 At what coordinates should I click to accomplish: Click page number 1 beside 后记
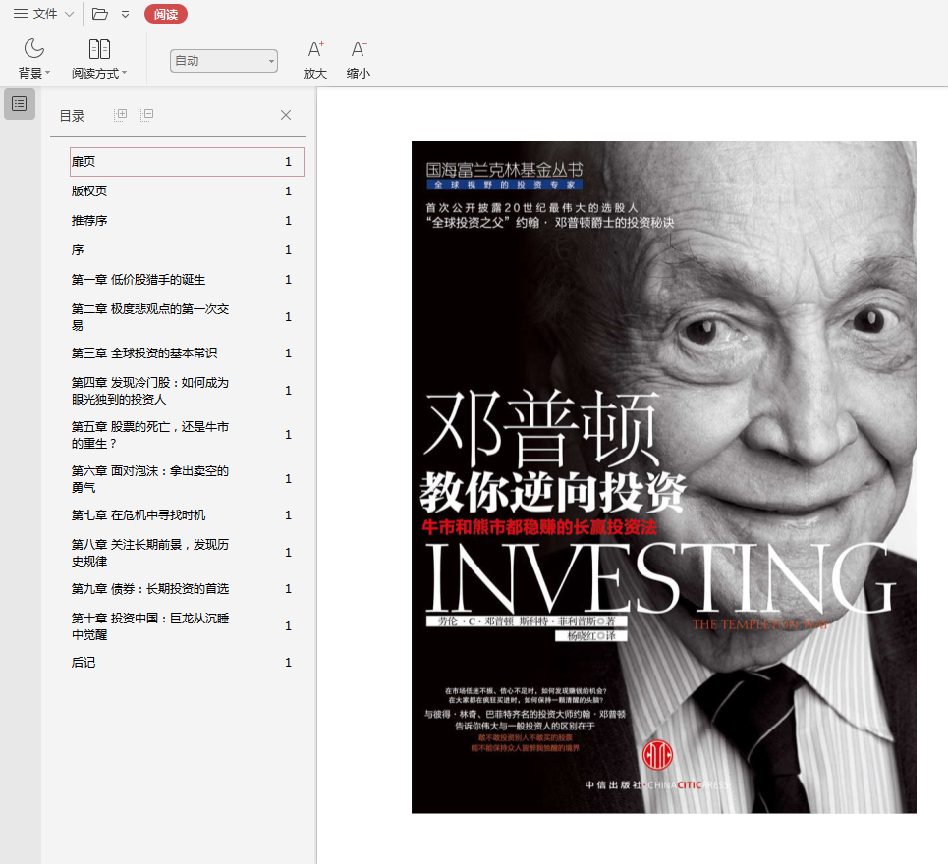coord(289,662)
